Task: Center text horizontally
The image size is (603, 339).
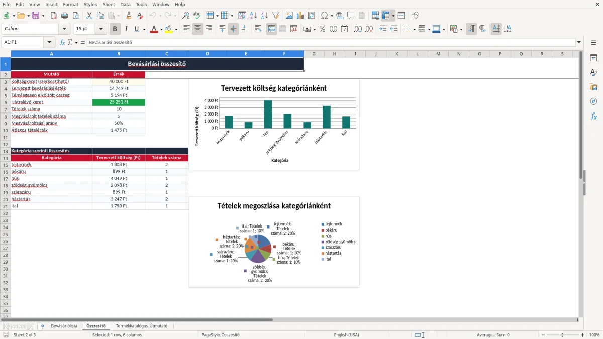Action: [x=198, y=29]
